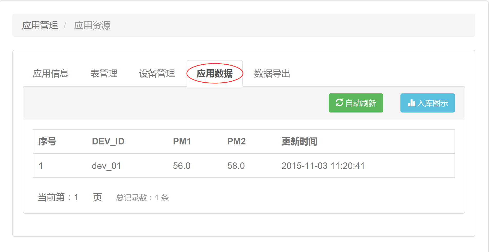Go to the 数据导出 tab
Screen dimensions: 489x252
pyautogui.click(x=272, y=74)
